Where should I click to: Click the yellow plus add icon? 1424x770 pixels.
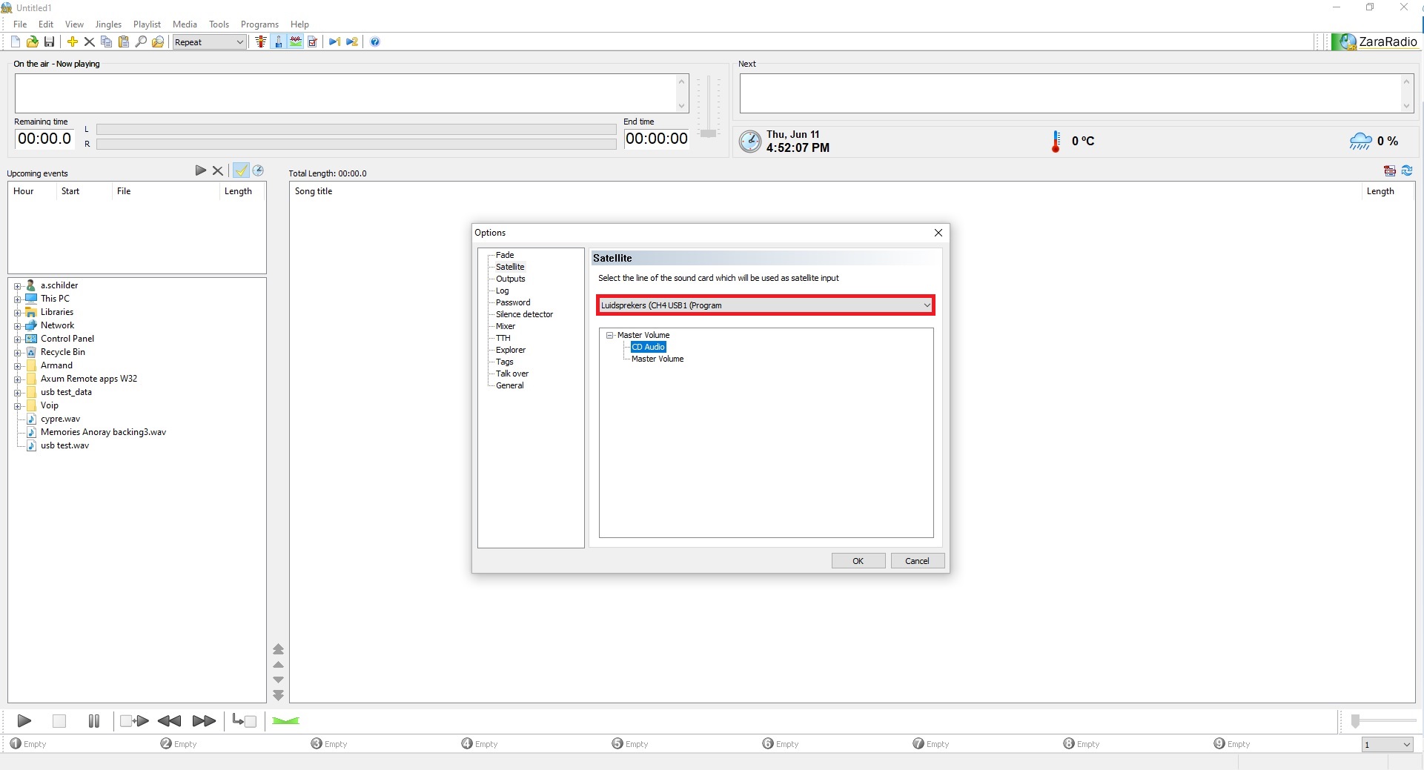[73, 42]
